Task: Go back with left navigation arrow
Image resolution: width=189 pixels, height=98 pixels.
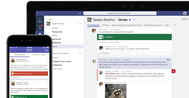Action: pyautogui.click(x=38, y=13)
